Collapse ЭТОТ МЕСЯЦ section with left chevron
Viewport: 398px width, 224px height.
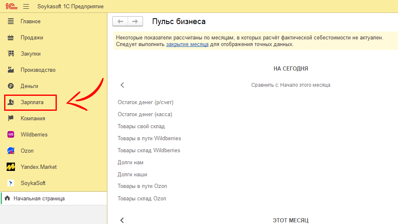coord(122,220)
